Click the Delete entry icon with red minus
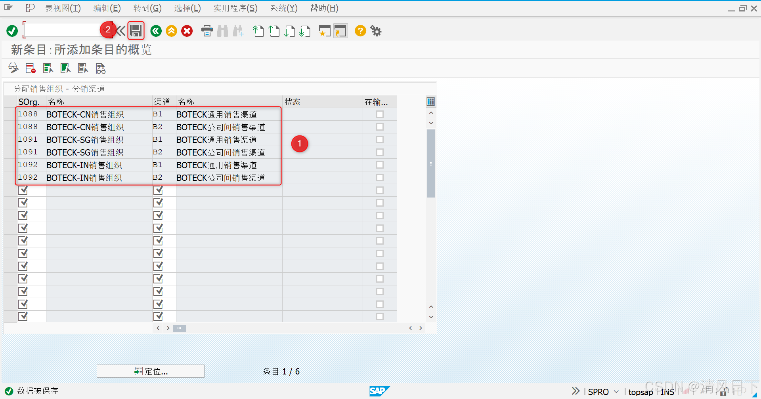Screen dimensions: 761x399 pyautogui.click(x=31, y=68)
